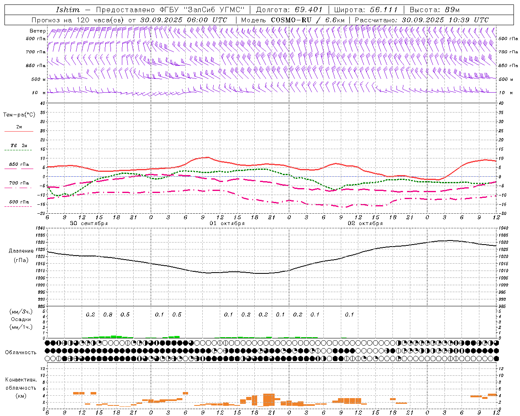Click the "Высота: 89м" header field

pyautogui.click(x=435, y=10)
